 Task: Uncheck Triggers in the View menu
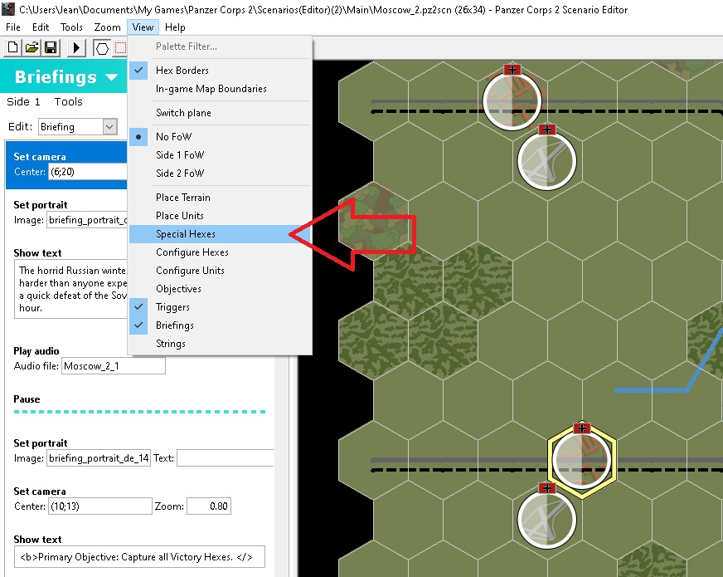click(x=172, y=307)
